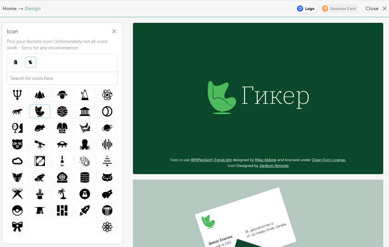The image size is (389, 247).
Task: Open the Design breadcrumb
Action: point(32,8)
